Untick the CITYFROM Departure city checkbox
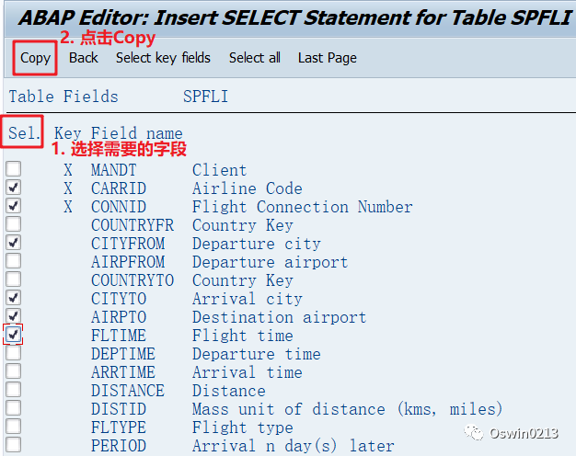This screenshot has width=576, height=456. (14, 243)
